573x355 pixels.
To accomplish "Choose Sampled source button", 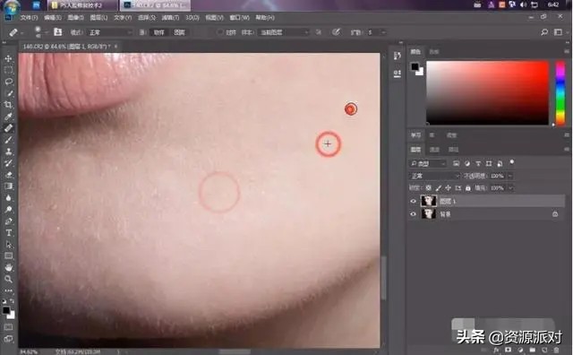I will pyautogui.click(x=158, y=32).
